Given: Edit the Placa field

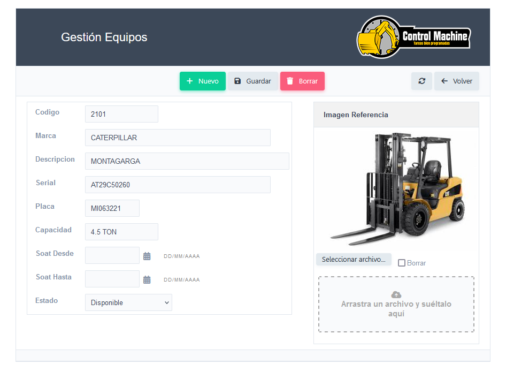Looking at the screenshot, I should click(112, 208).
